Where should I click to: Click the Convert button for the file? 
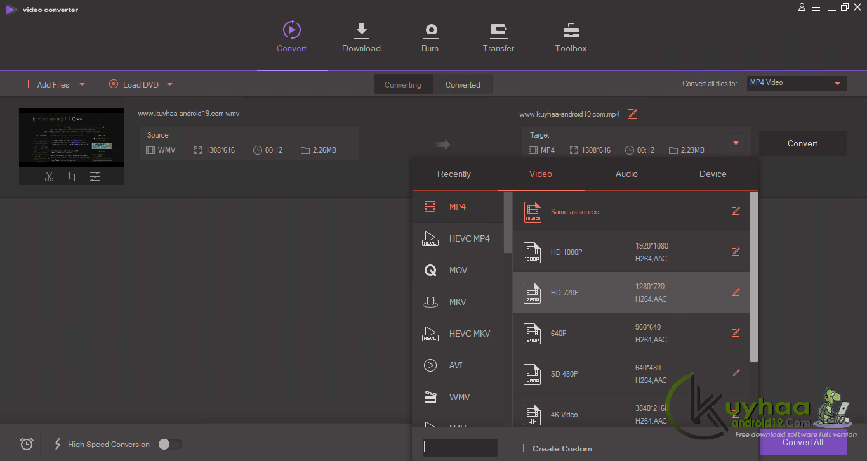click(802, 143)
